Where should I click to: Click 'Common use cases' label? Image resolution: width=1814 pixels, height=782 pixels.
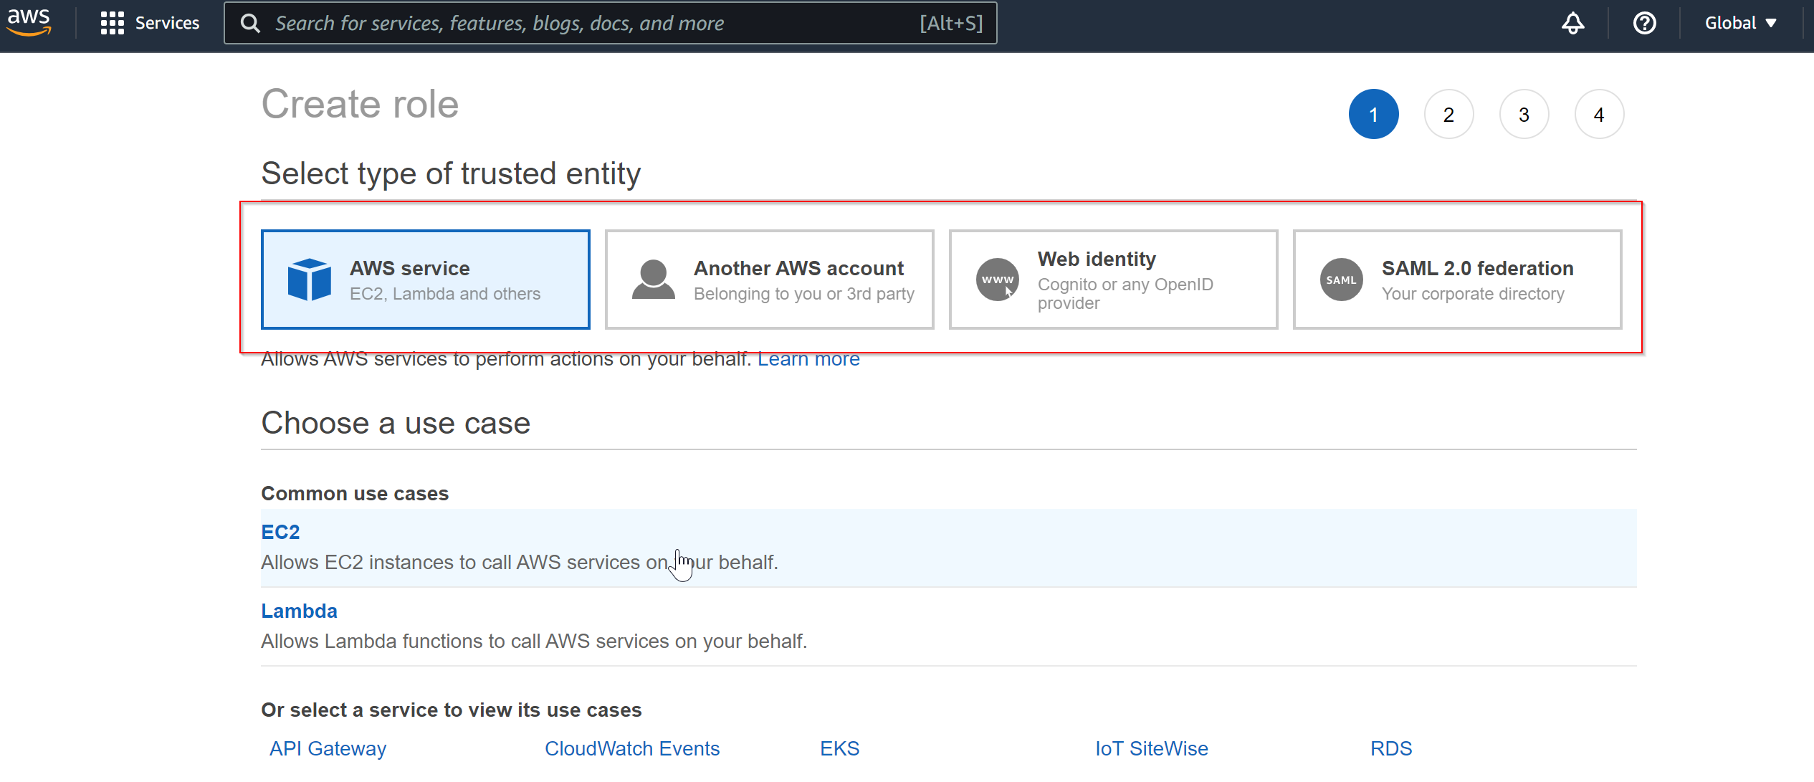pos(355,494)
